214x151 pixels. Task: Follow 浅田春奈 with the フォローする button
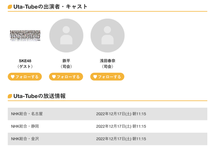point(107,77)
